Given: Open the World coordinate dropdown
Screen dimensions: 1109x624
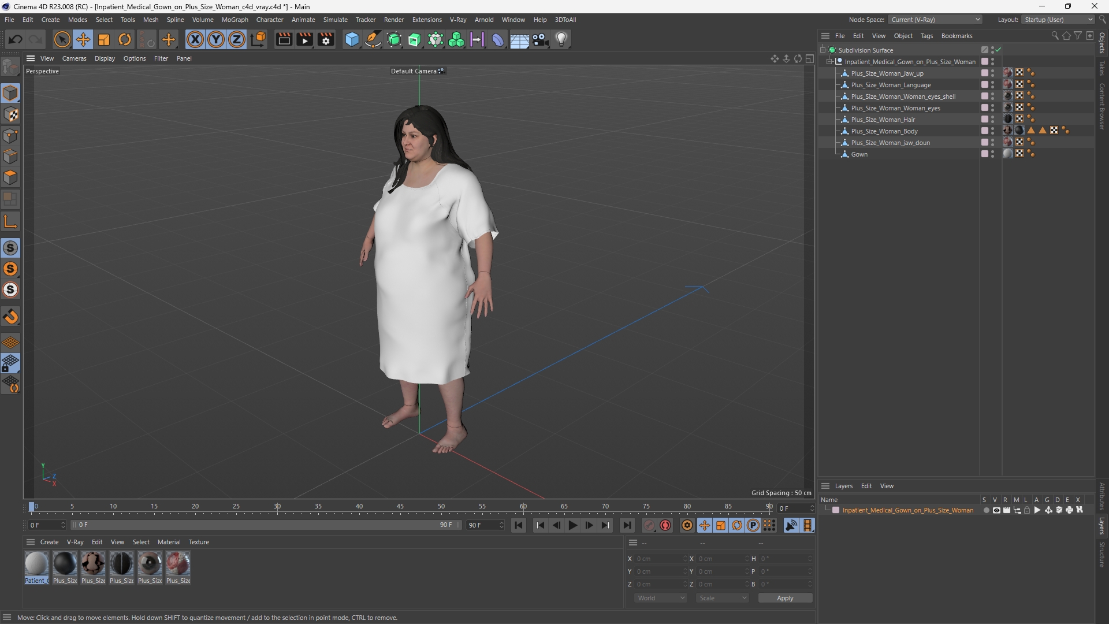Looking at the screenshot, I should click(x=660, y=598).
